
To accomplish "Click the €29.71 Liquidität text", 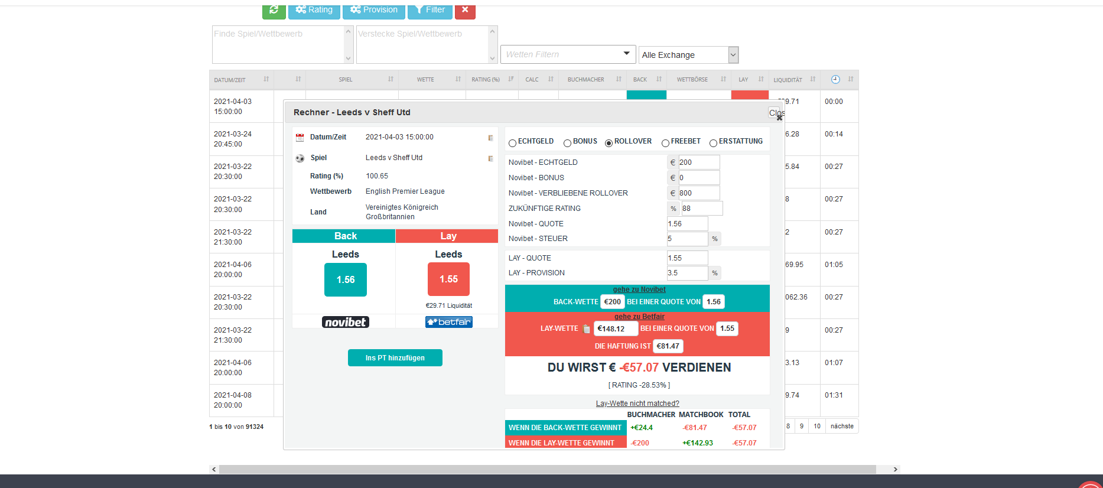I will 449,305.
